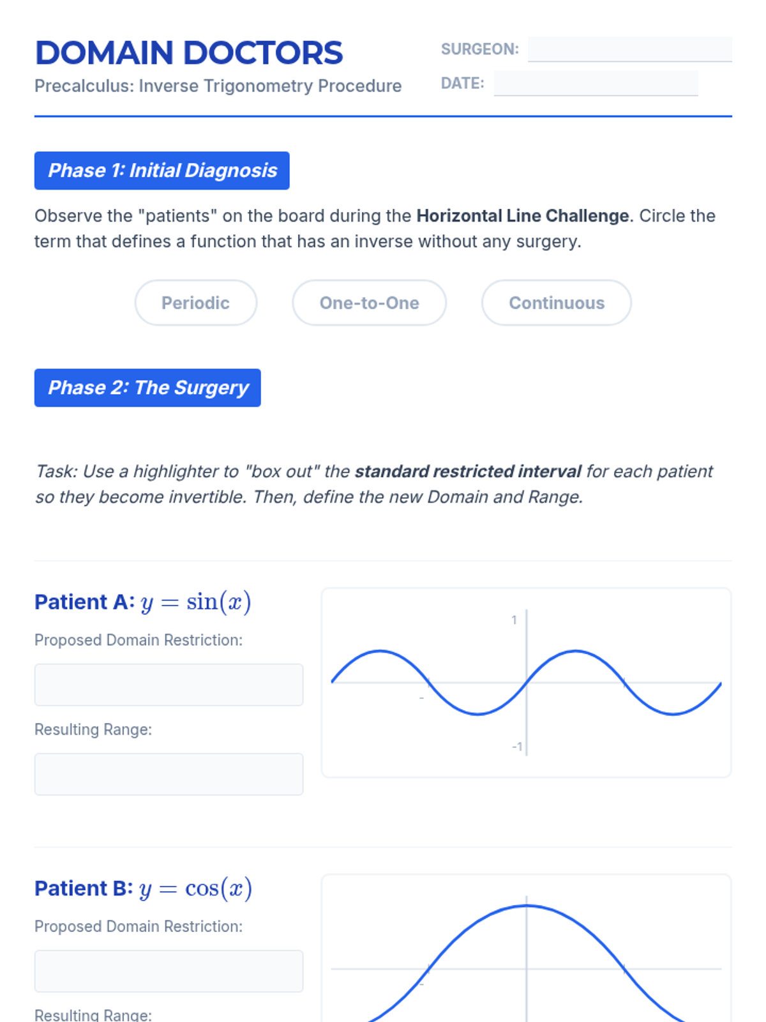Focus Patient B Proposed Domain Restriction box

169,971
